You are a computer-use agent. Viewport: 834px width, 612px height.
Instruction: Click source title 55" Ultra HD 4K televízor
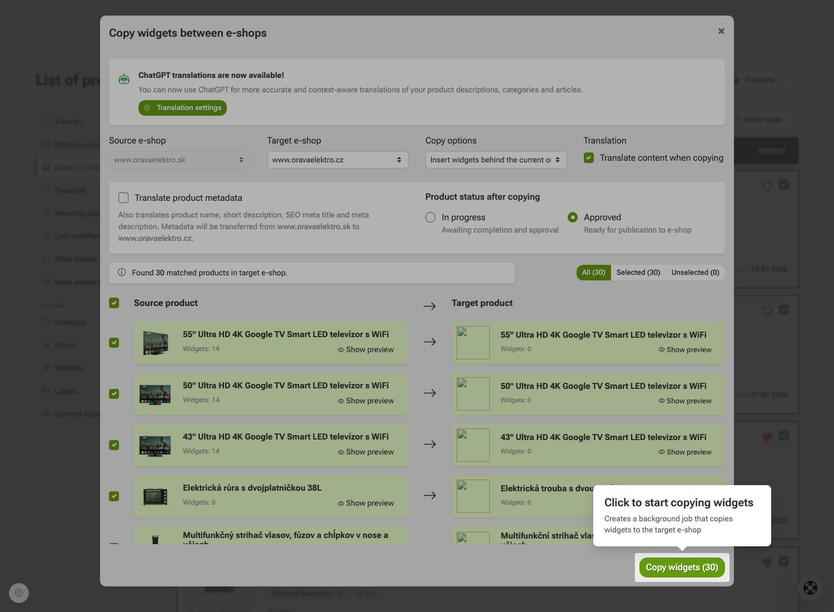[286, 334]
